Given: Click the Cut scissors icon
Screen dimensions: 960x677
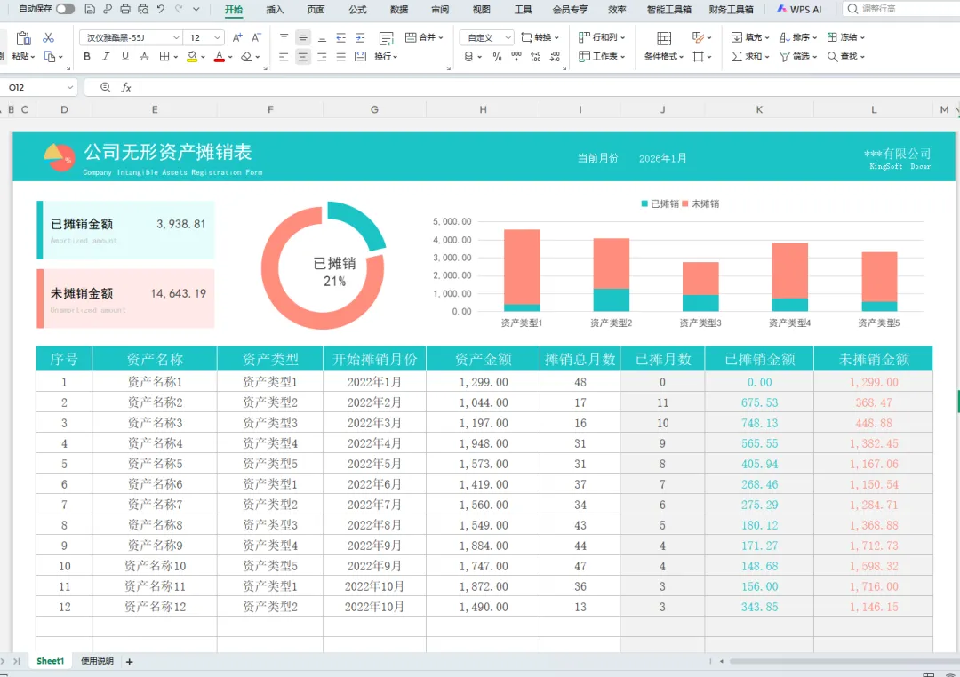Looking at the screenshot, I should tap(48, 38).
